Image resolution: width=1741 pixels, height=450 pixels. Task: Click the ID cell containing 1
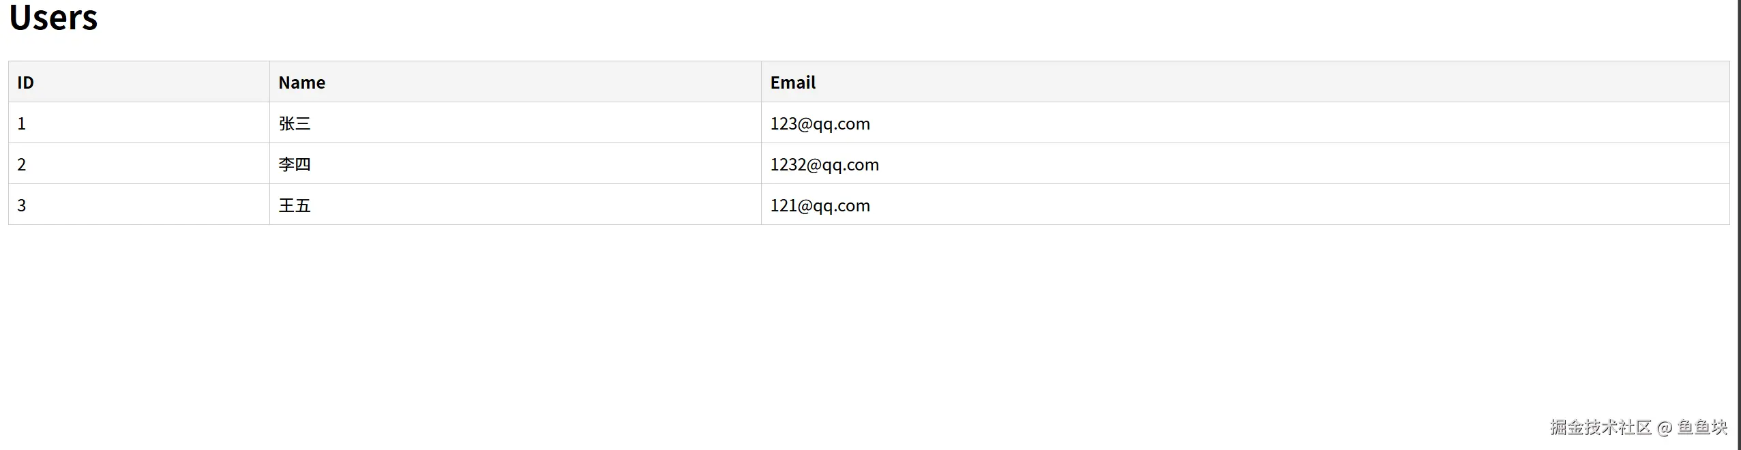pyautogui.click(x=22, y=123)
